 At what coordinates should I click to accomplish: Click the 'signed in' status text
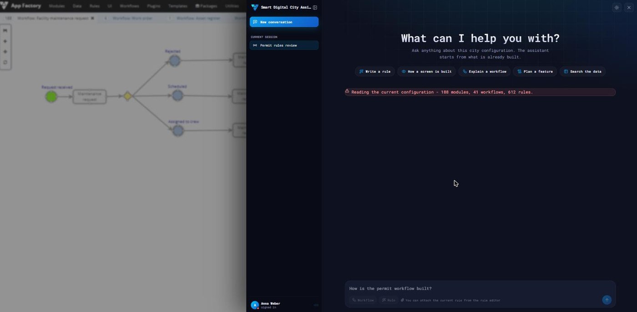click(268, 307)
